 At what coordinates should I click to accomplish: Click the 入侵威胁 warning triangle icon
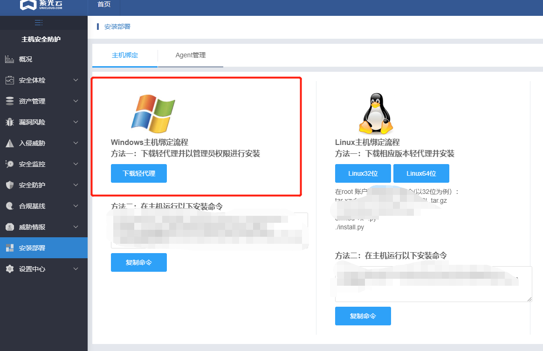pos(10,143)
